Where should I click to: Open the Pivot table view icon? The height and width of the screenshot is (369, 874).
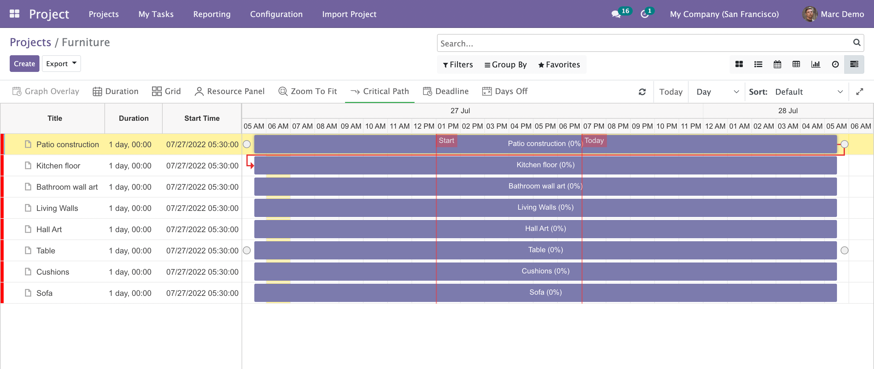[796, 64]
